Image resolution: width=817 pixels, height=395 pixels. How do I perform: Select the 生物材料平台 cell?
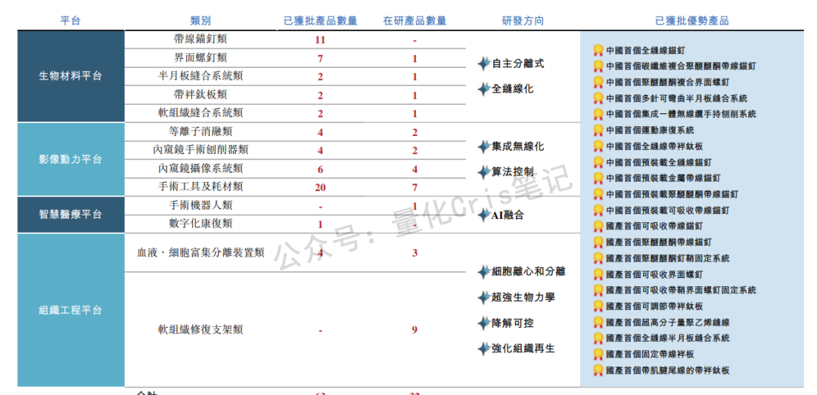pyautogui.click(x=71, y=76)
